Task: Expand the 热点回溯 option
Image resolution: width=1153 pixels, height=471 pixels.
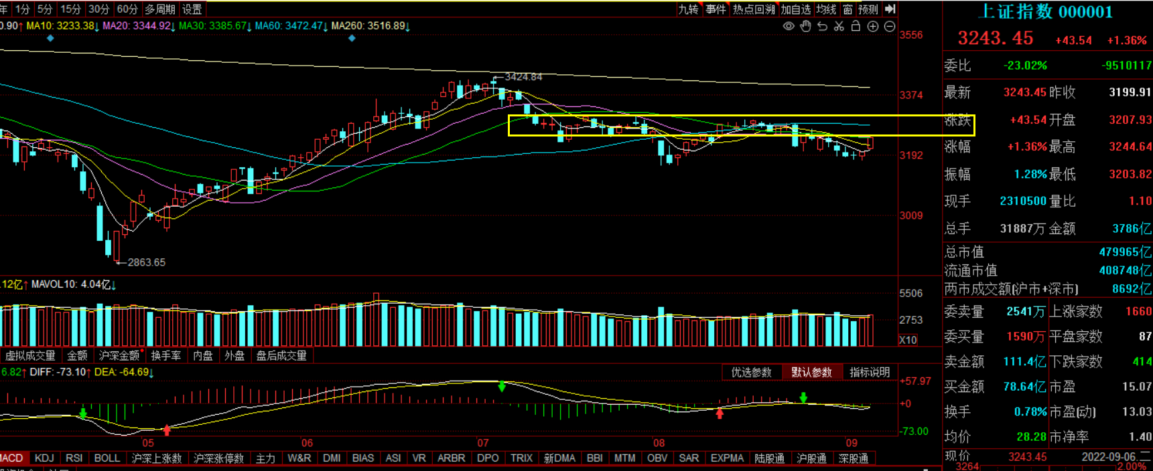Action: pos(753,9)
